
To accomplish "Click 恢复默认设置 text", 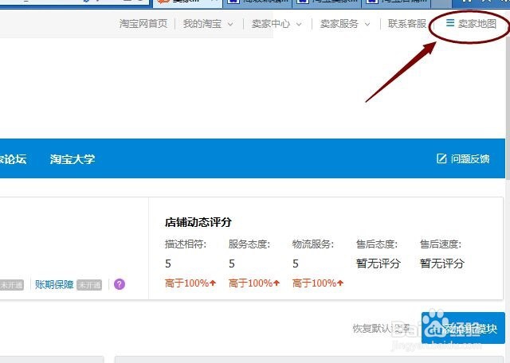I will (x=381, y=328).
